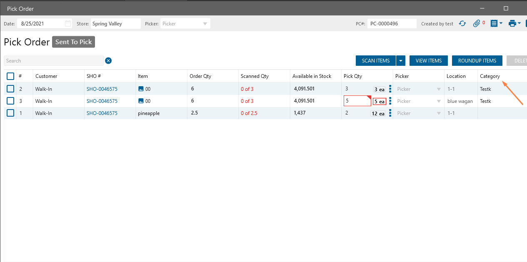Click the Store field Spring Valley

116,24
